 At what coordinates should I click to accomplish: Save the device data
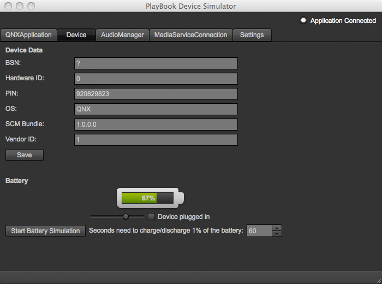pos(25,155)
